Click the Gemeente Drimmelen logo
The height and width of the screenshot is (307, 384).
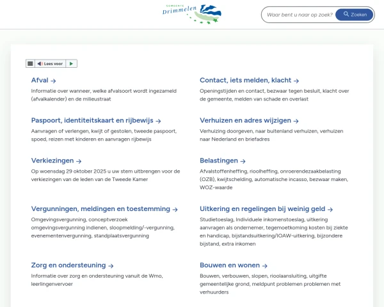pos(191,13)
